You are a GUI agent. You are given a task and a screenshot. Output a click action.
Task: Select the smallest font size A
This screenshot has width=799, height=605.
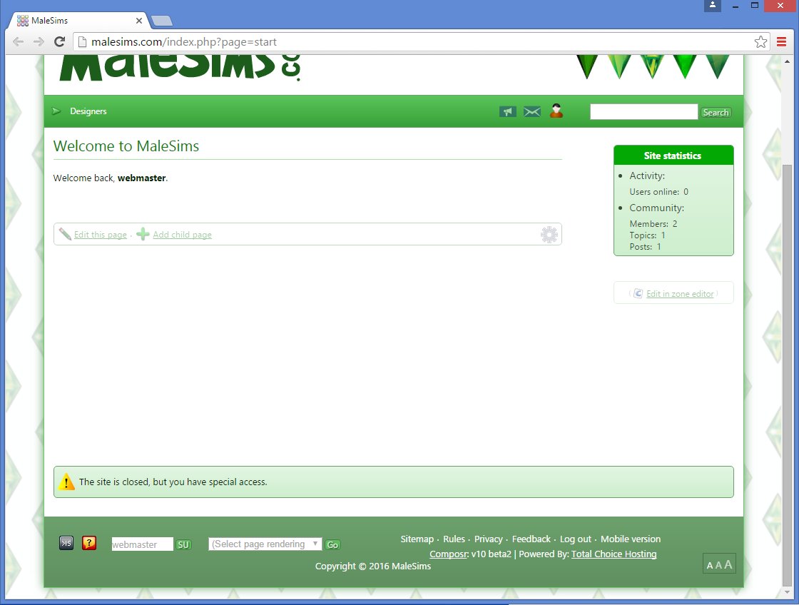[x=710, y=565]
